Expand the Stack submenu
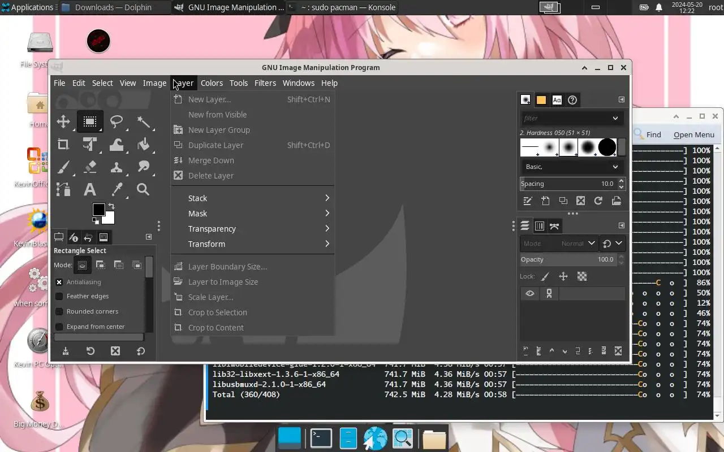Image resolution: width=724 pixels, height=452 pixels. click(252, 198)
